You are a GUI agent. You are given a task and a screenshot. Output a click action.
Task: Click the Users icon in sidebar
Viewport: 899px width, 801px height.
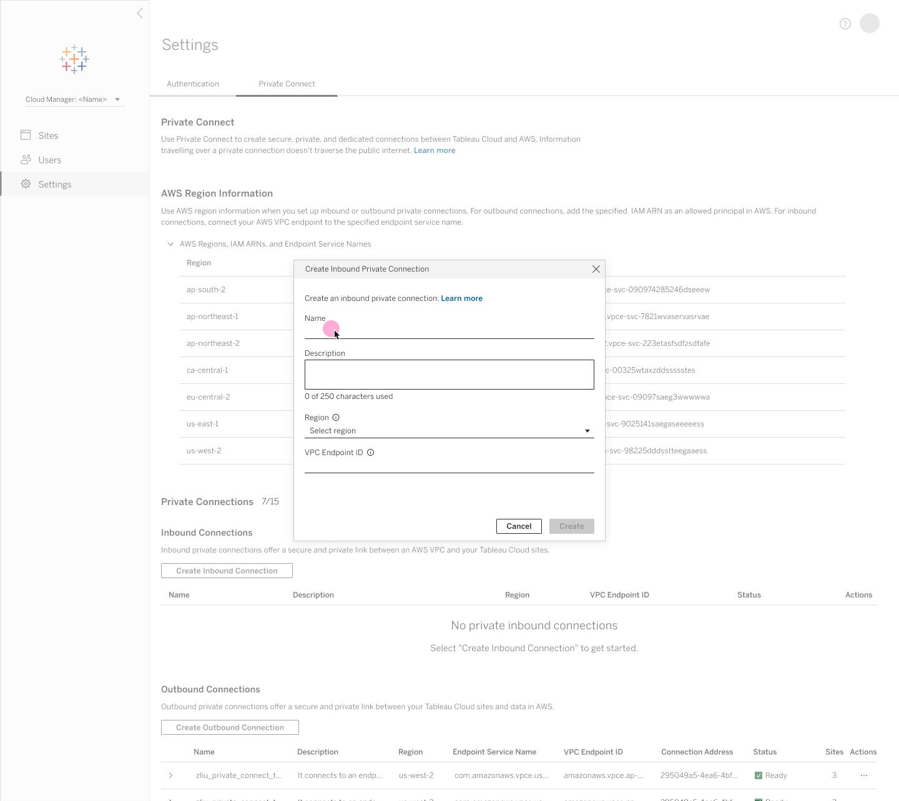pos(26,159)
